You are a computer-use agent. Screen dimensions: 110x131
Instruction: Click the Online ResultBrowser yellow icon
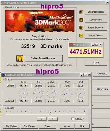click(x=20, y=58)
